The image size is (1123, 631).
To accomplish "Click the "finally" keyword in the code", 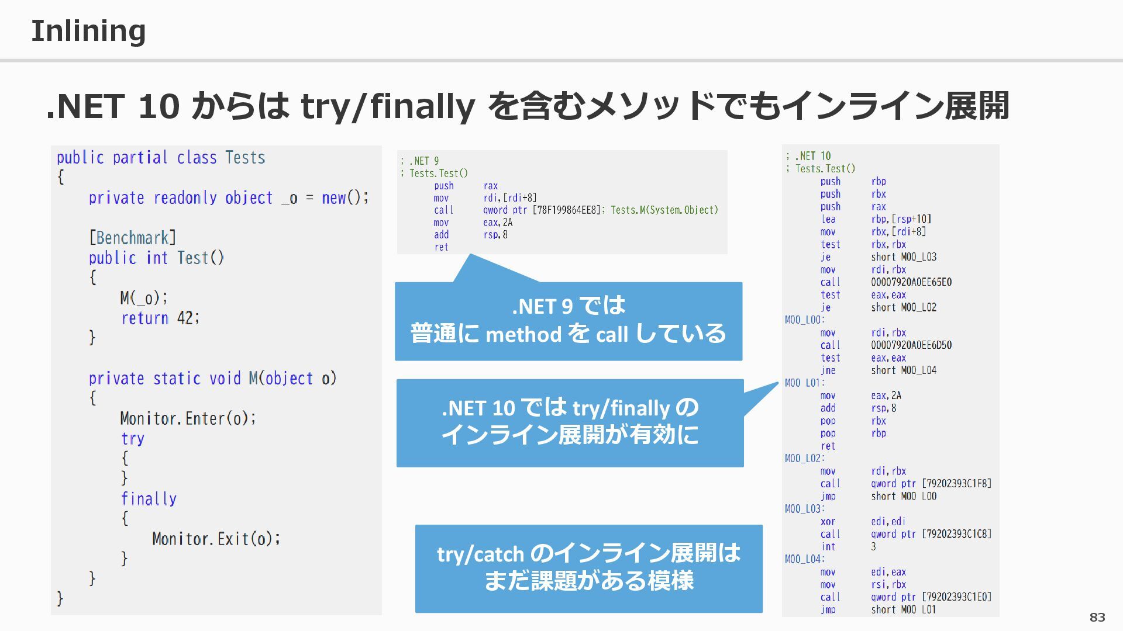I will tap(149, 498).
